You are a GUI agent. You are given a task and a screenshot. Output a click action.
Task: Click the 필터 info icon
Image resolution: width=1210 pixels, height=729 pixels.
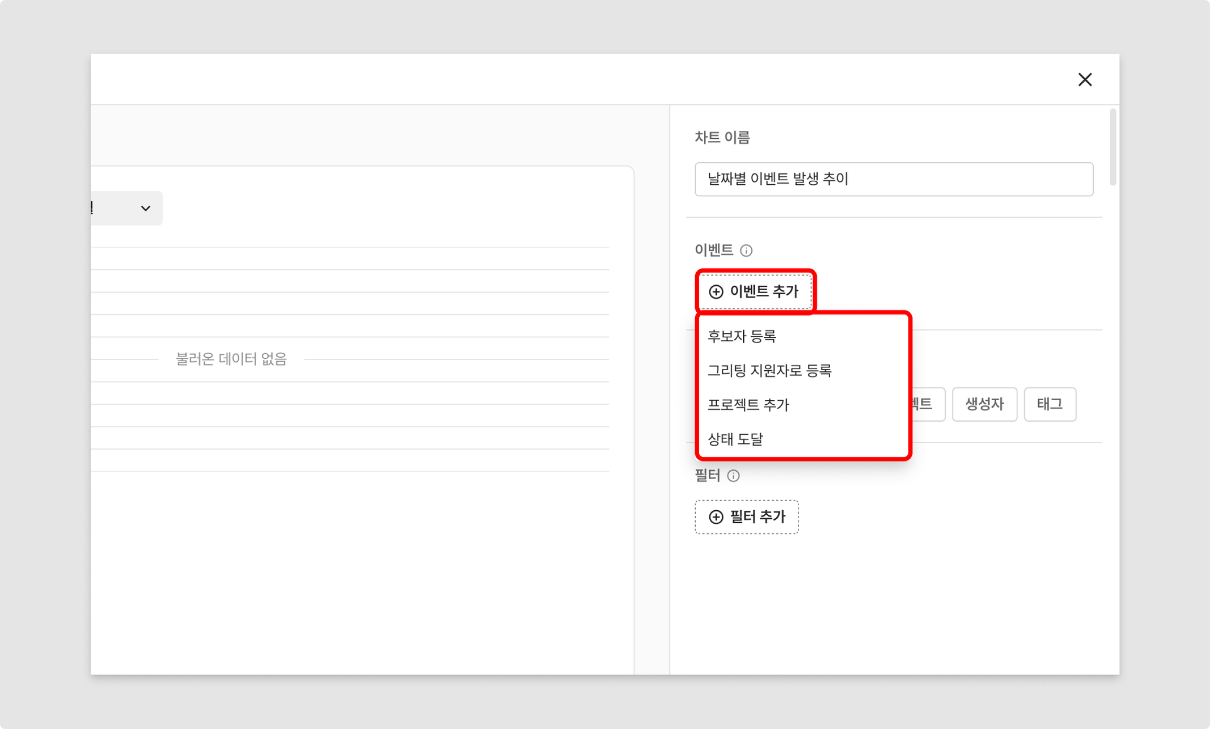pyautogui.click(x=733, y=476)
